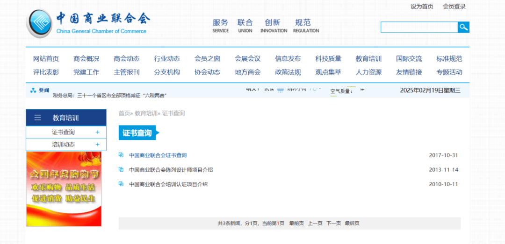Jump to 最后页 in pagination
Image resolution: width=505 pixels, height=244 pixels.
click(x=352, y=223)
